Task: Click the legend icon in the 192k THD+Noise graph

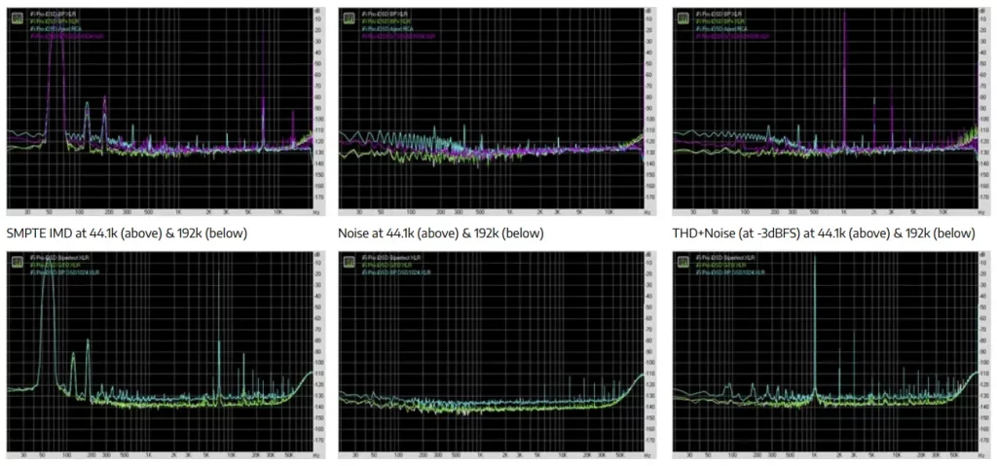Action: (x=683, y=262)
